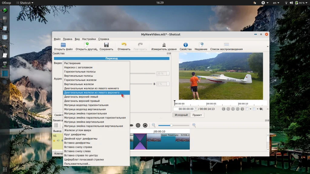The width and height of the screenshot is (310, 174).
Task: Zoom out timeline with magnifier minus
Action: [x=153, y=125]
